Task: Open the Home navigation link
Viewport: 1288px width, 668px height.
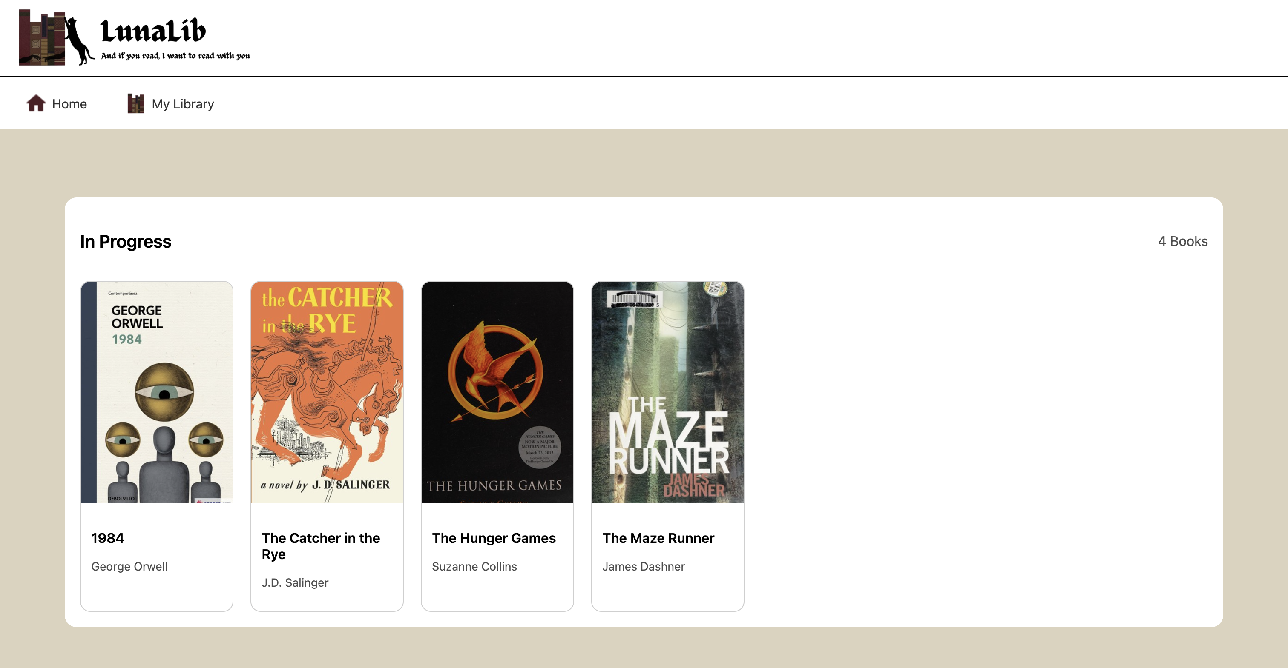Action: pyautogui.click(x=57, y=103)
